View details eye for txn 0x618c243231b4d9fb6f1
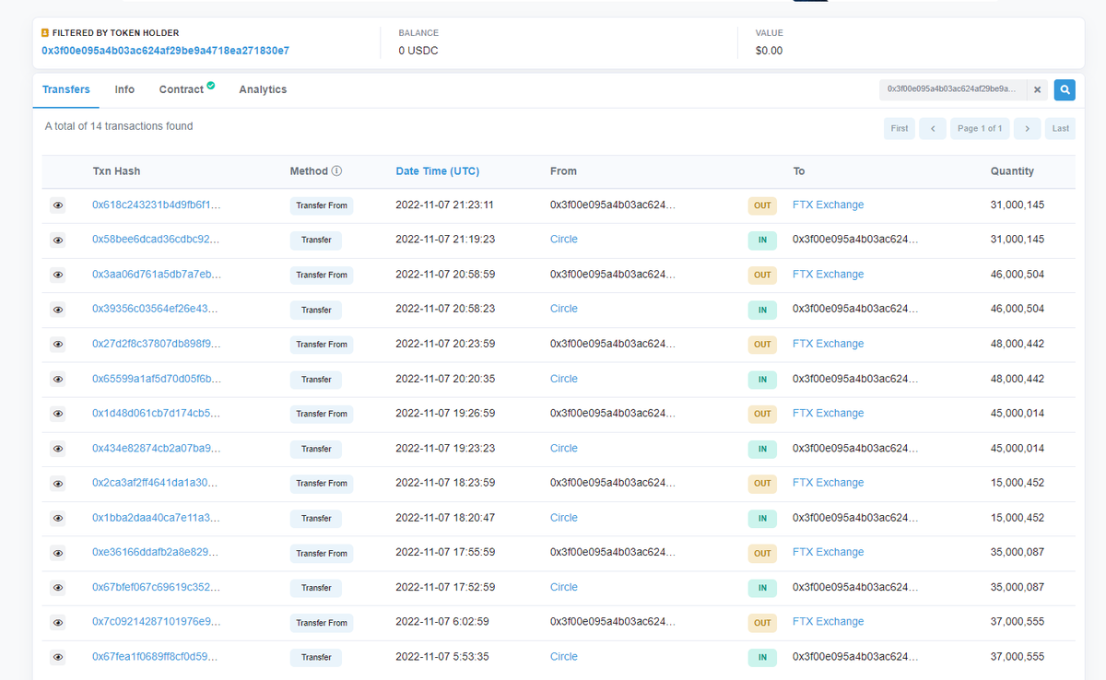 click(x=58, y=205)
